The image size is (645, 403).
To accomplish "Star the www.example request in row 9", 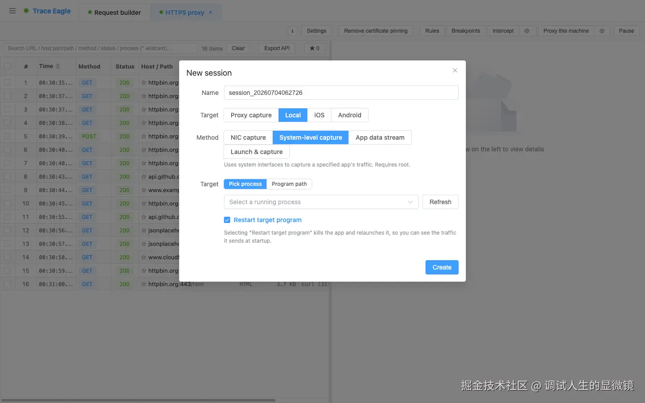I will click(x=144, y=190).
